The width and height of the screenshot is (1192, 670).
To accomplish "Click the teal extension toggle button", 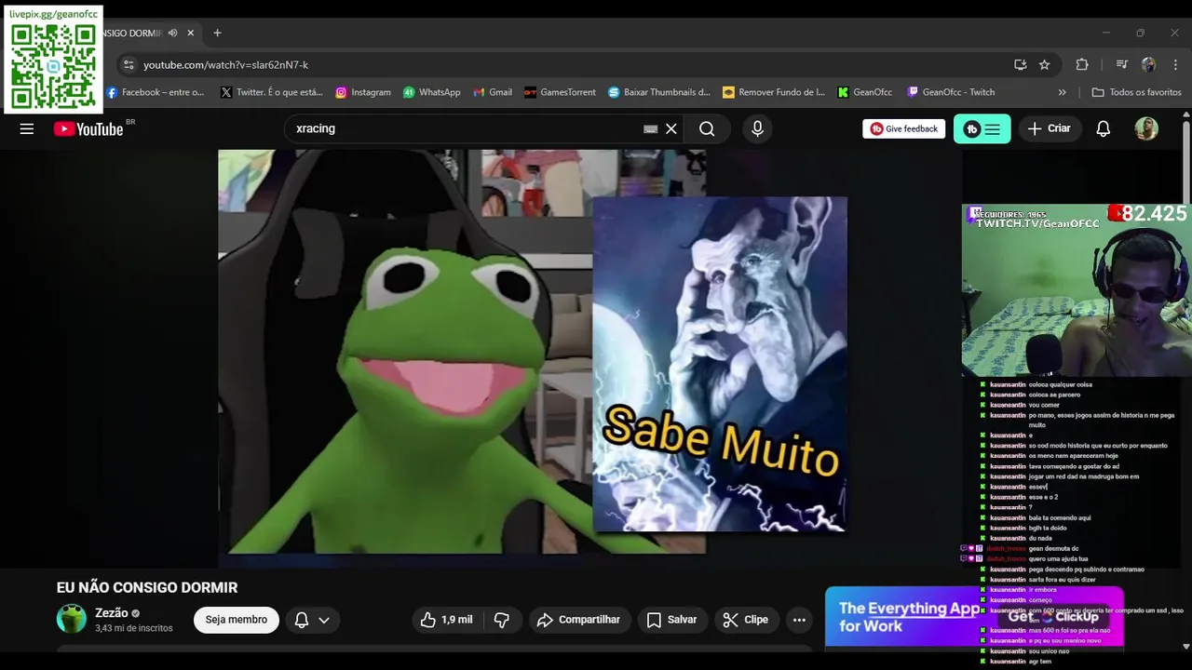I will pyautogui.click(x=982, y=129).
